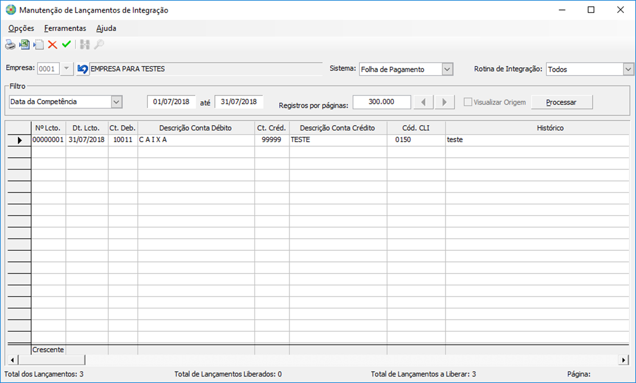Click the Processar button
The image size is (636, 383).
tap(561, 102)
